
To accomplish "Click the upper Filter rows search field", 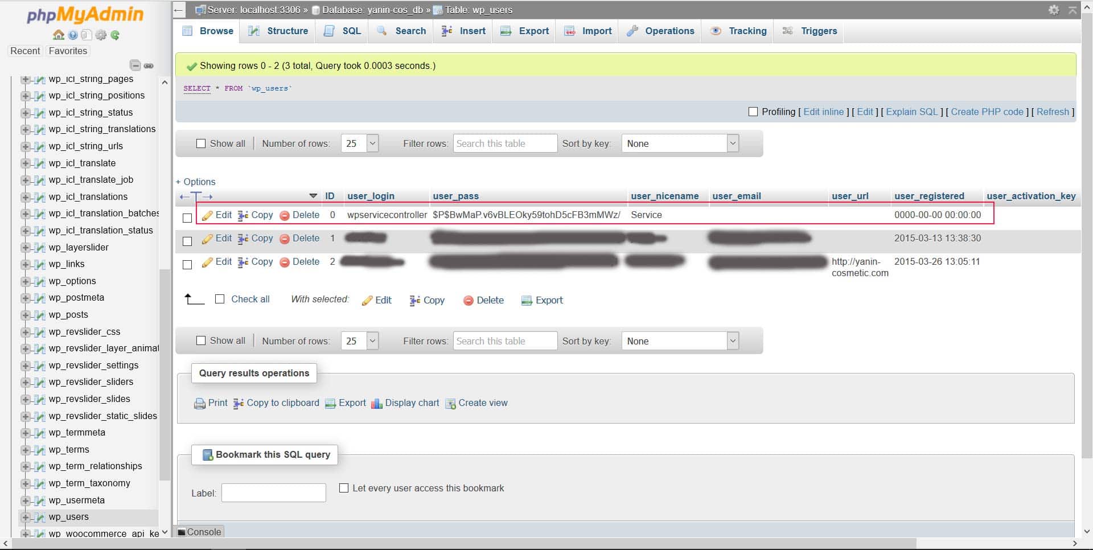I will [505, 143].
